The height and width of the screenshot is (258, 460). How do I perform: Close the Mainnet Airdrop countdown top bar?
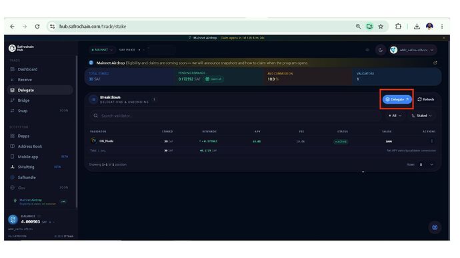coord(444,38)
